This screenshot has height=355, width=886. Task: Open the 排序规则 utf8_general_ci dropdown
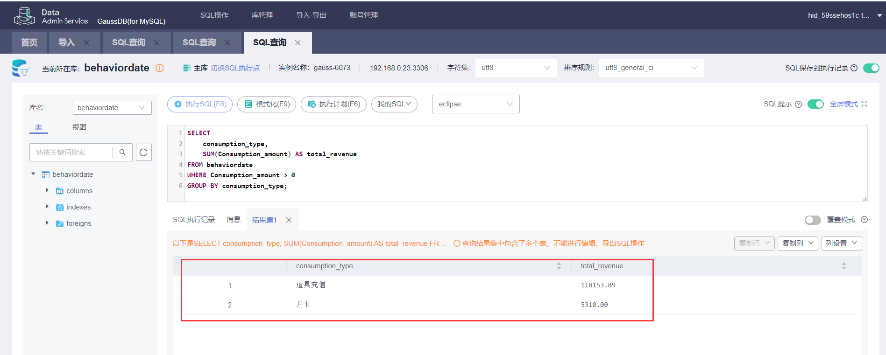click(x=652, y=68)
